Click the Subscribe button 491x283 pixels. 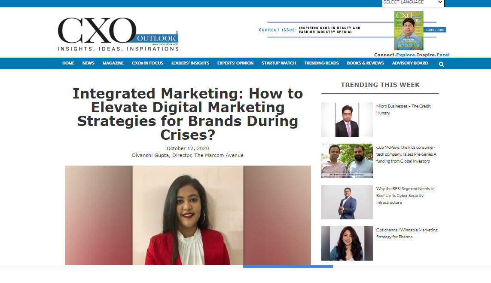tap(435, 30)
